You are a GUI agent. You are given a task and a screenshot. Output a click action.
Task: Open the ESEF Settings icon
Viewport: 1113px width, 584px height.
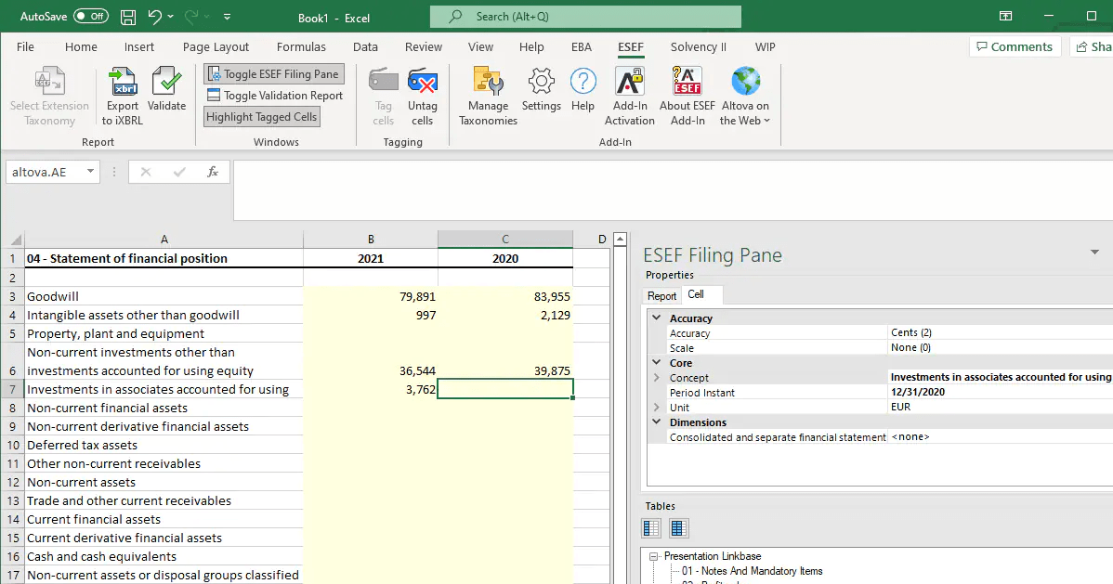541,90
